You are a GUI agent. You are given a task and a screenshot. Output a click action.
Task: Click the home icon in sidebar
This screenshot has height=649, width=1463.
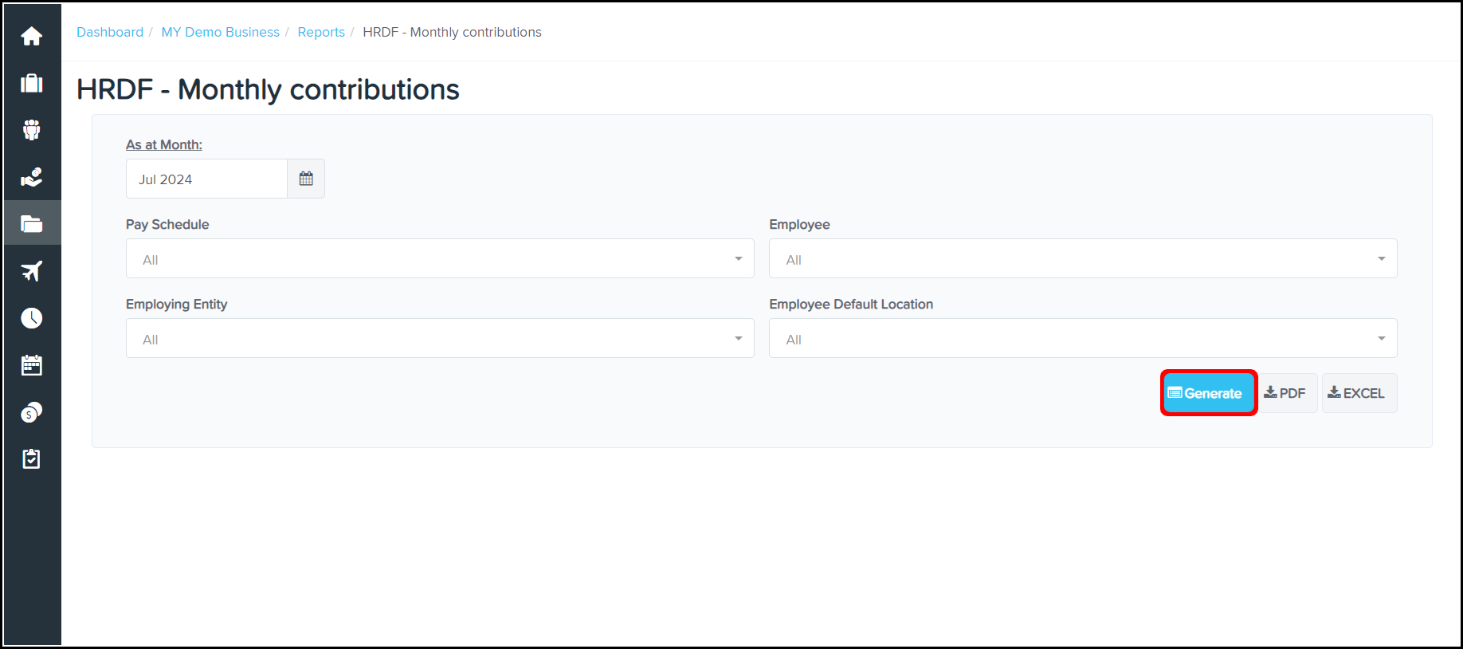coord(32,37)
